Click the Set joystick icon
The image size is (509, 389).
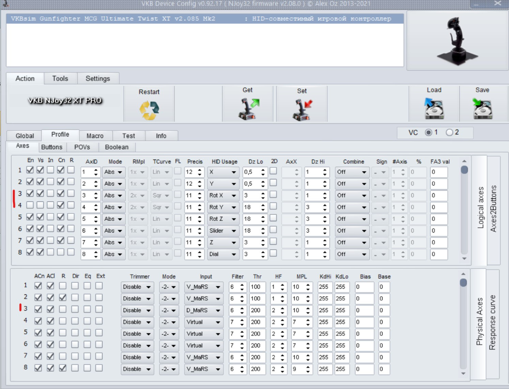[x=302, y=110]
